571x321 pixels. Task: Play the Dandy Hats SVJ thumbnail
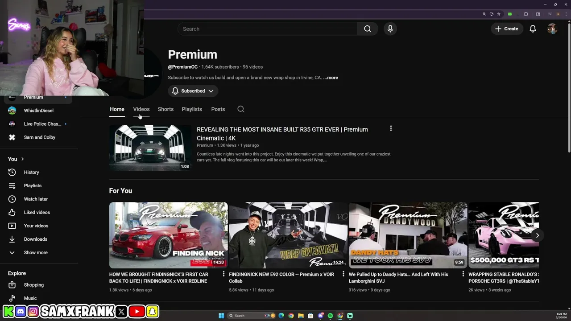408,235
